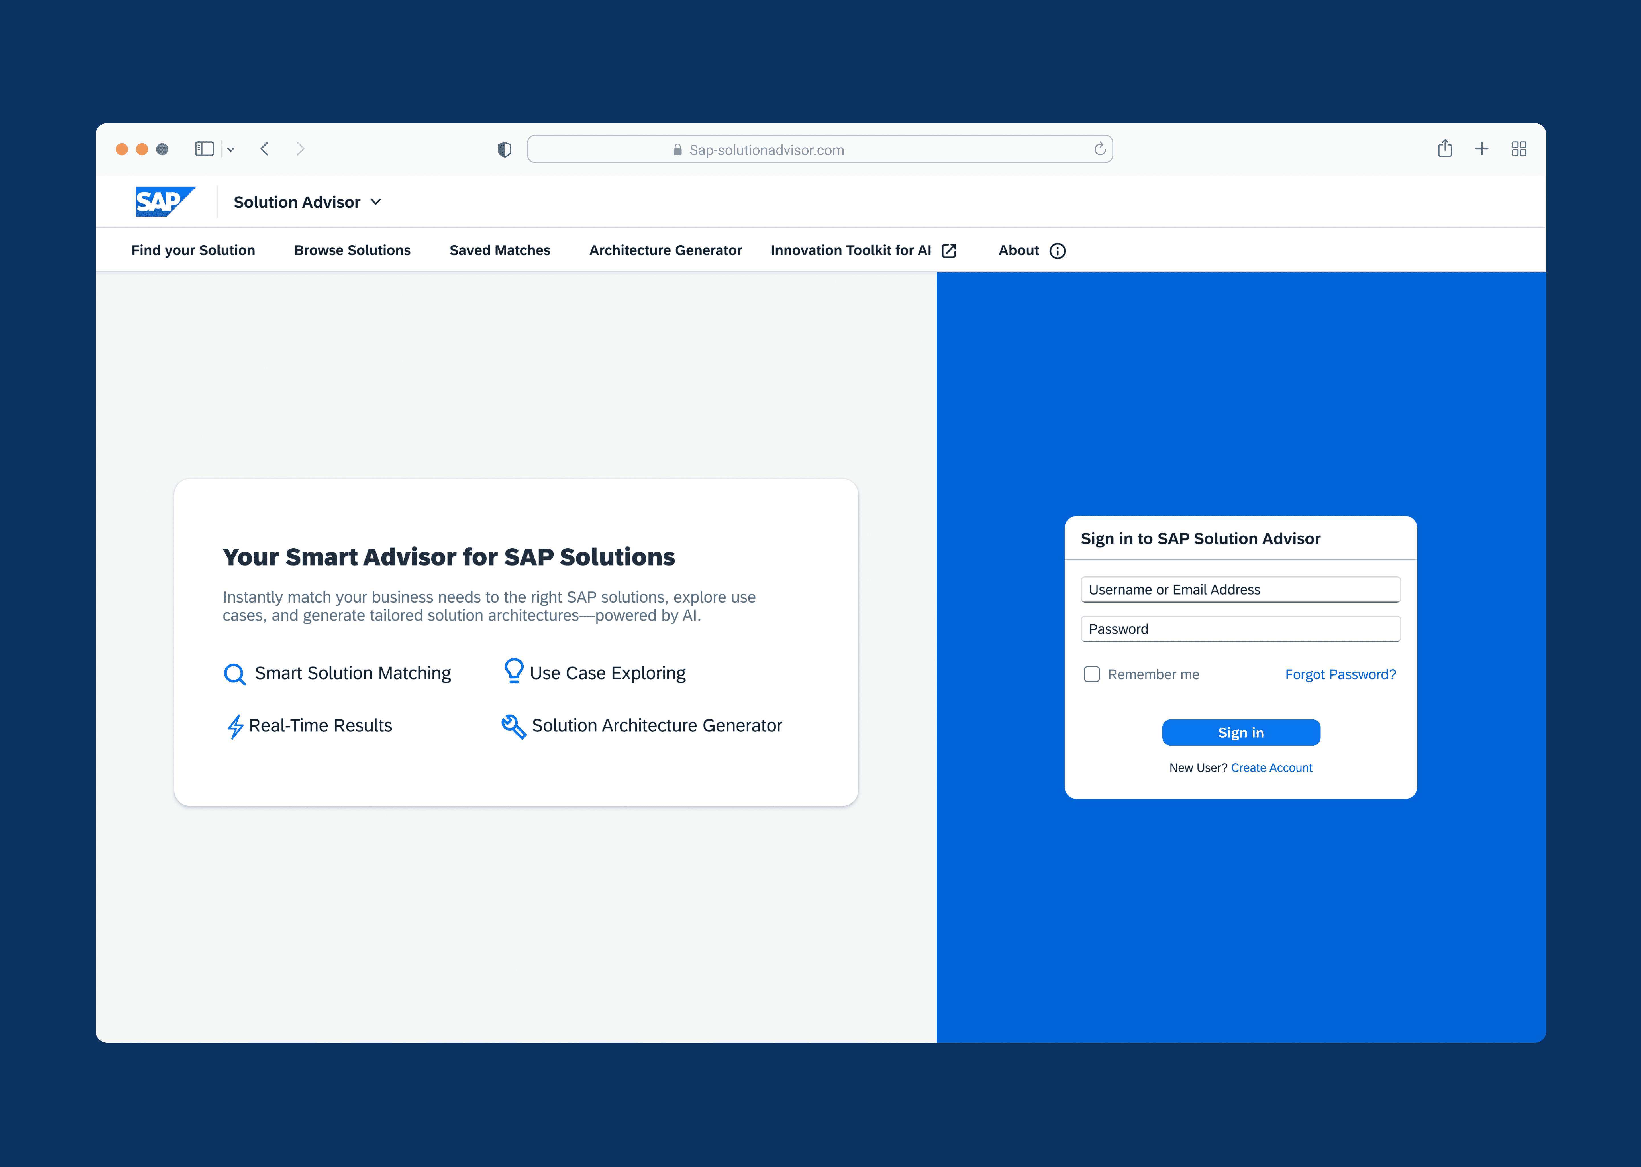Switch to Architecture Generator tab
The image size is (1641, 1167).
pyautogui.click(x=665, y=250)
